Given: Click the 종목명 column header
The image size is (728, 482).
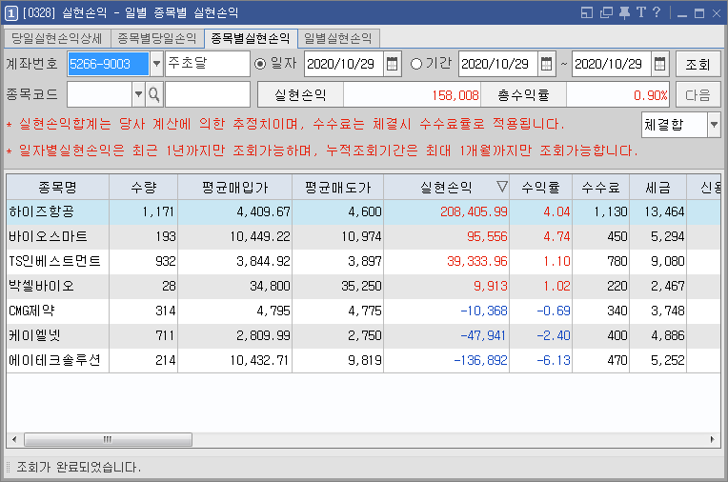Looking at the screenshot, I should tap(57, 187).
